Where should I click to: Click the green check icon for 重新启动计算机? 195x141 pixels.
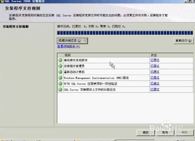coord(60,72)
